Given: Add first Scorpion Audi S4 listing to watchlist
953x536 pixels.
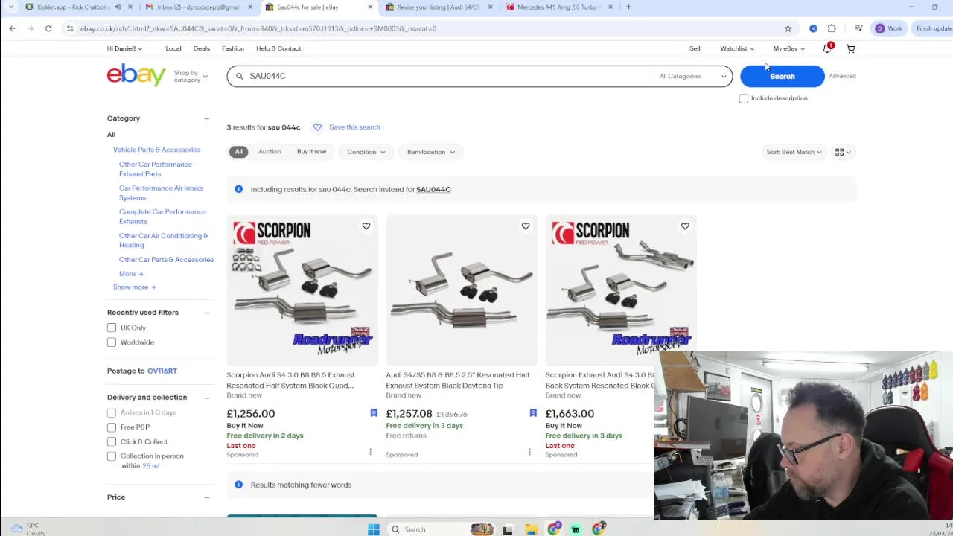Looking at the screenshot, I should click(x=366, y=226).
